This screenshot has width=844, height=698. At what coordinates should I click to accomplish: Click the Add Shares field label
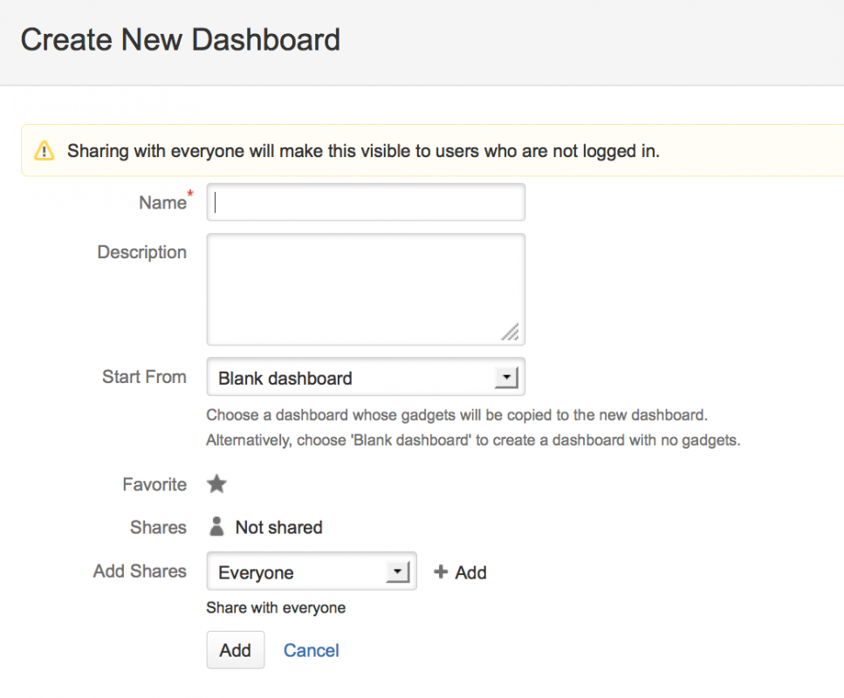point(140,571)
